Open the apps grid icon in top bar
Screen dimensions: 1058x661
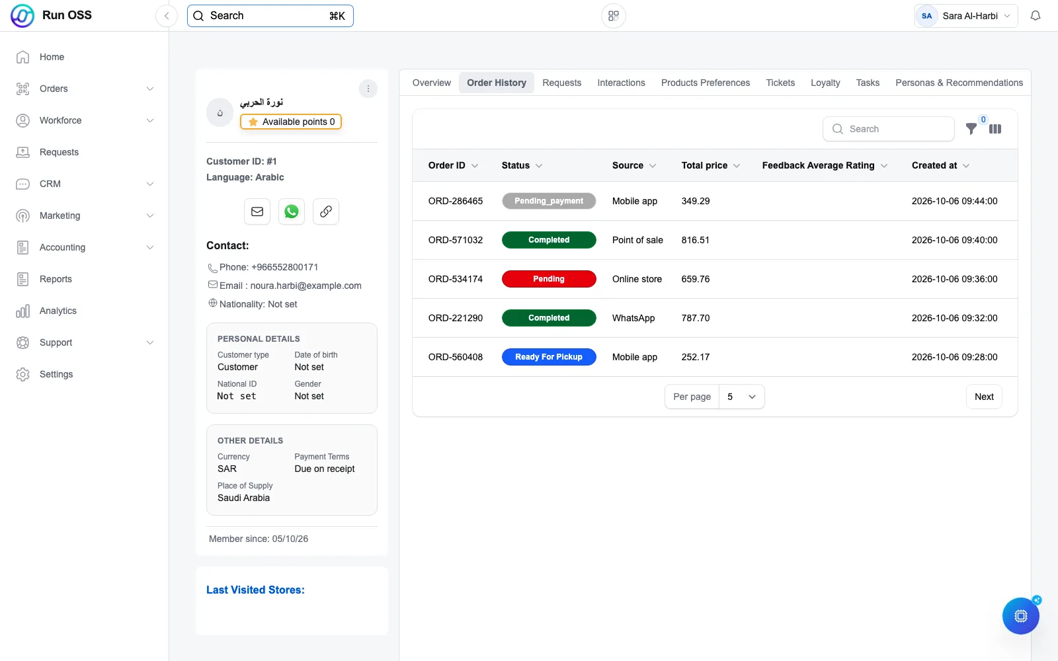[x=614, y=16]
